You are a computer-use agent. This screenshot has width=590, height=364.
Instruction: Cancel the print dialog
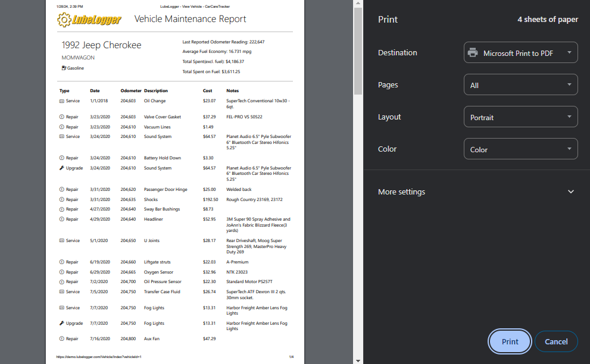556,341
